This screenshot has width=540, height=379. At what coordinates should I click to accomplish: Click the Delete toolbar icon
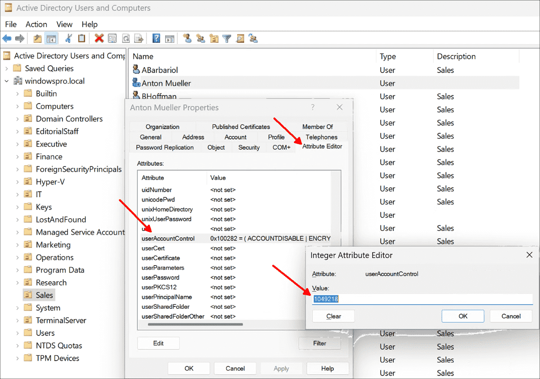(x=99, y=38)
